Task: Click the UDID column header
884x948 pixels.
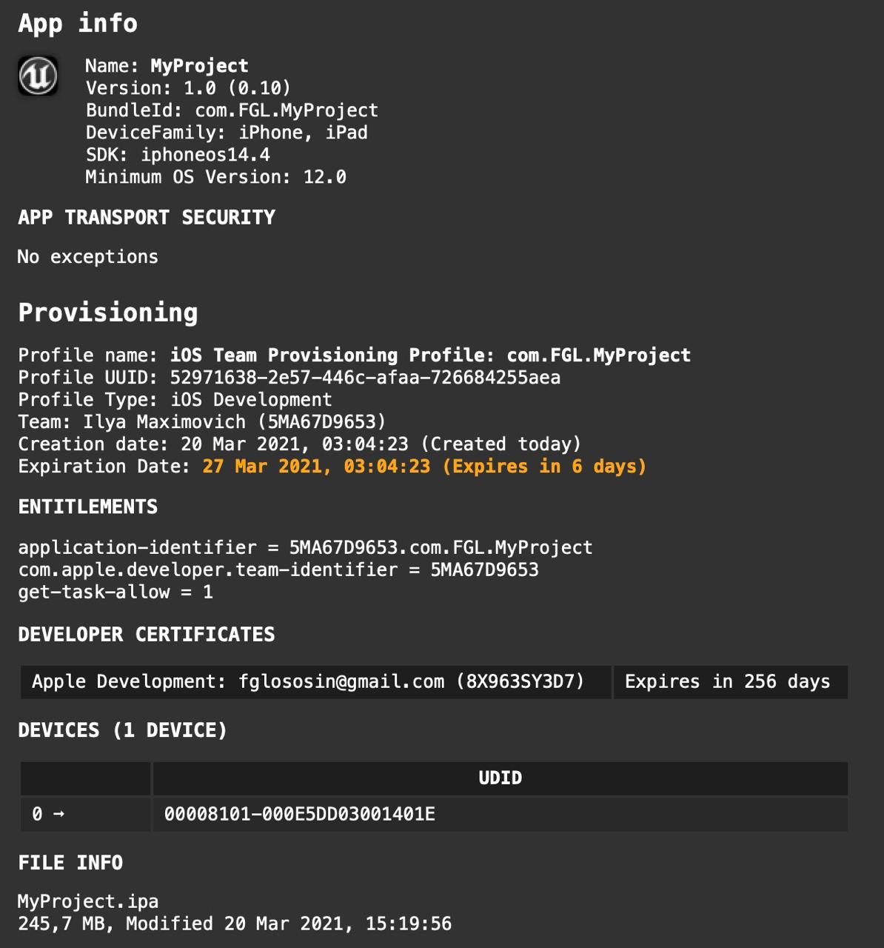Action: point(500,778)
